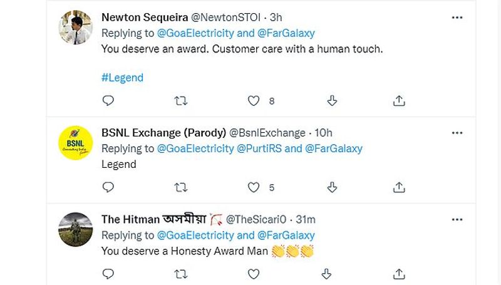
Task: Reply to The Hitman's tweet
Action: (108, 273)
